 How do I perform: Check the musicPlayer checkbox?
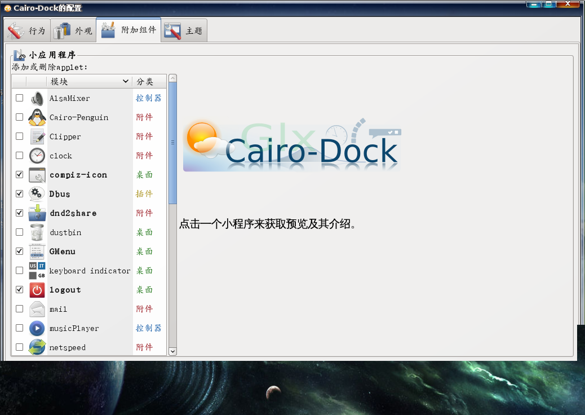coord(19,328)
